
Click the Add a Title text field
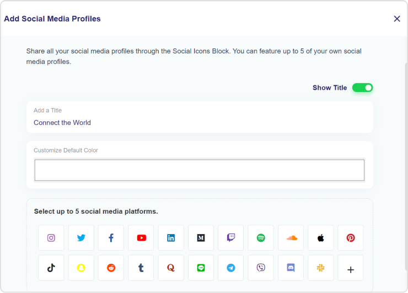[x=200, y=117]
